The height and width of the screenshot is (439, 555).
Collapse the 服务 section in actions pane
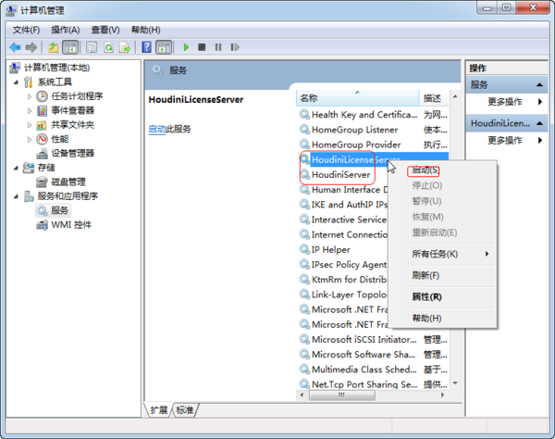click(x=539, y=85)
